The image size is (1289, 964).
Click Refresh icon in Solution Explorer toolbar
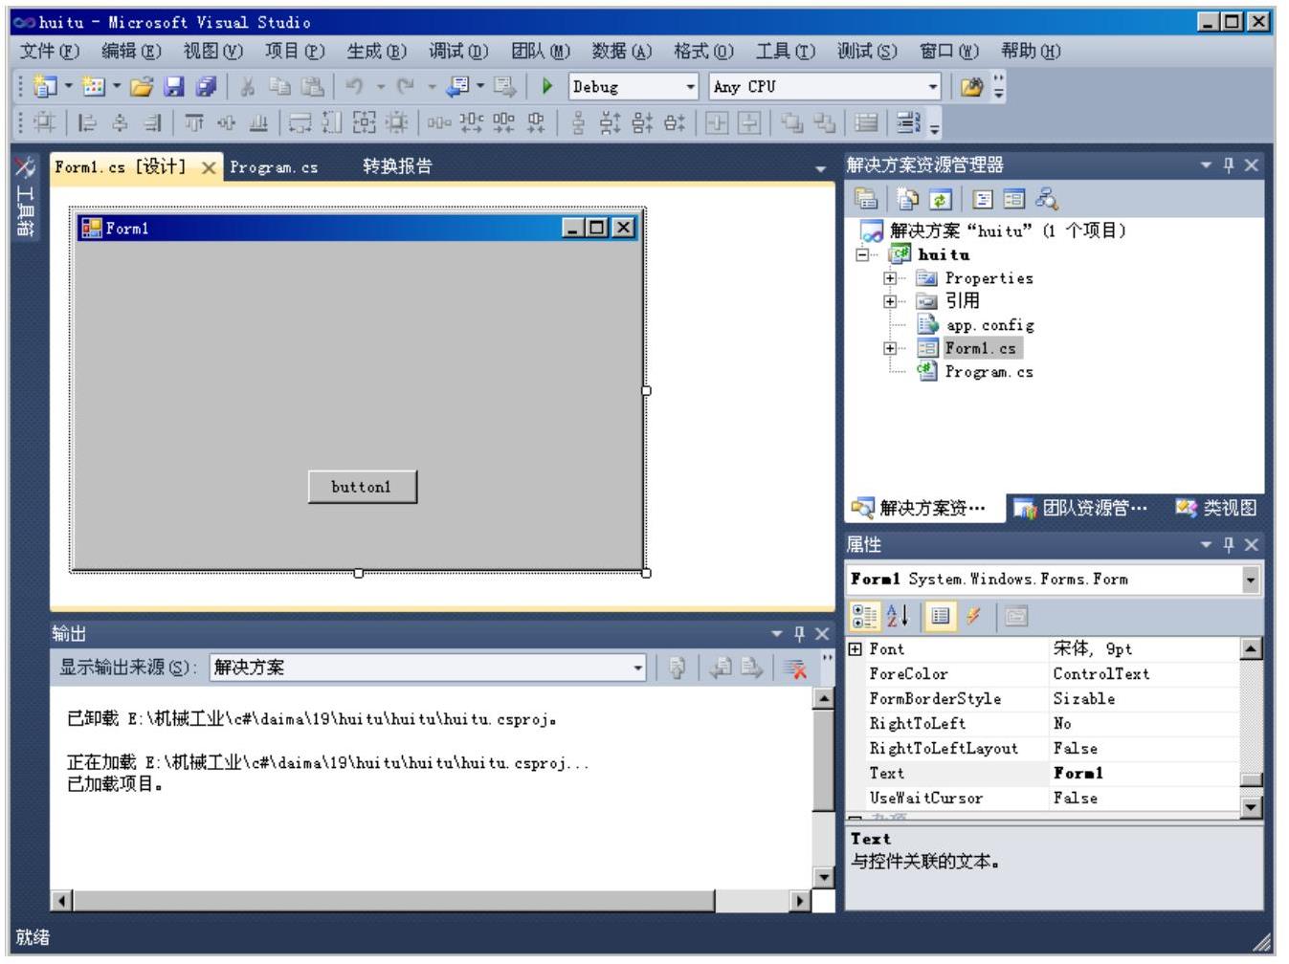pos(940,199)
